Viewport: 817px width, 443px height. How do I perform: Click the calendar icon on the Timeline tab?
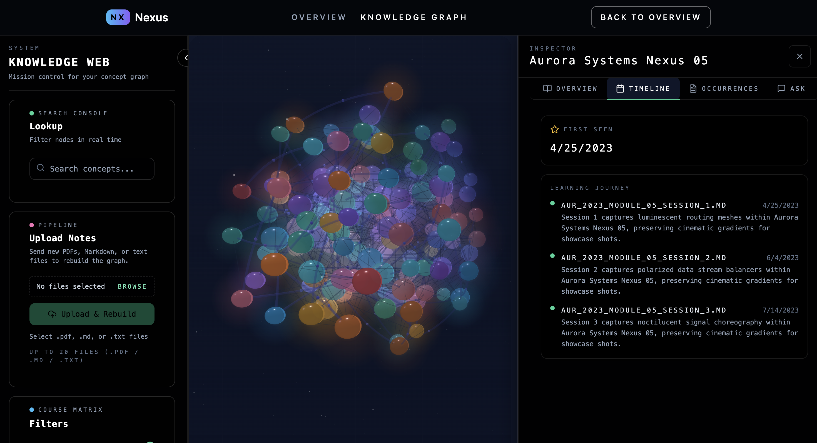point(620,89)
